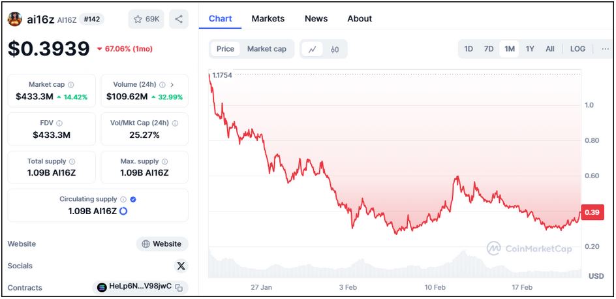Viewport: 616px width, 299px height.
Task: Open the Markets tab
Action: (268, 18)
